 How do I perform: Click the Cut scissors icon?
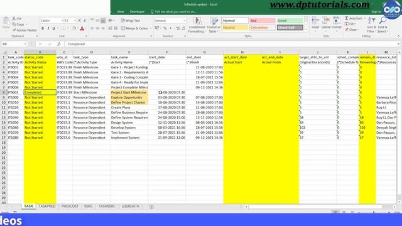pos(14,19)
